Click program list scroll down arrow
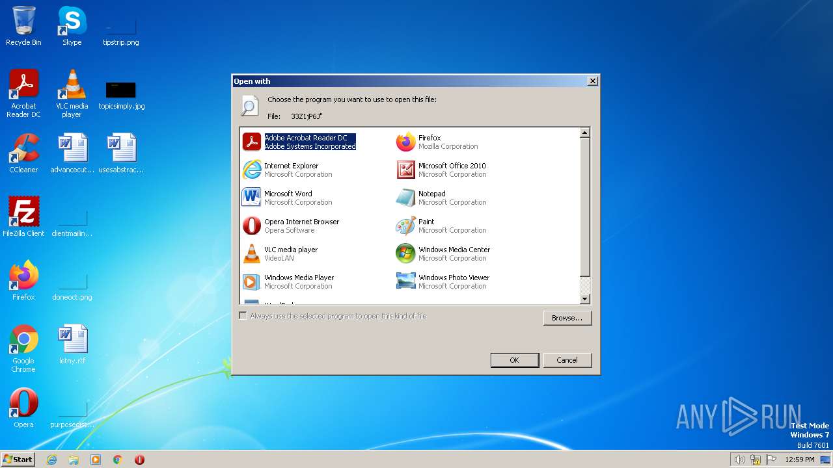The width and height of the screenshot is (833, 468). [x=584, y=298]
